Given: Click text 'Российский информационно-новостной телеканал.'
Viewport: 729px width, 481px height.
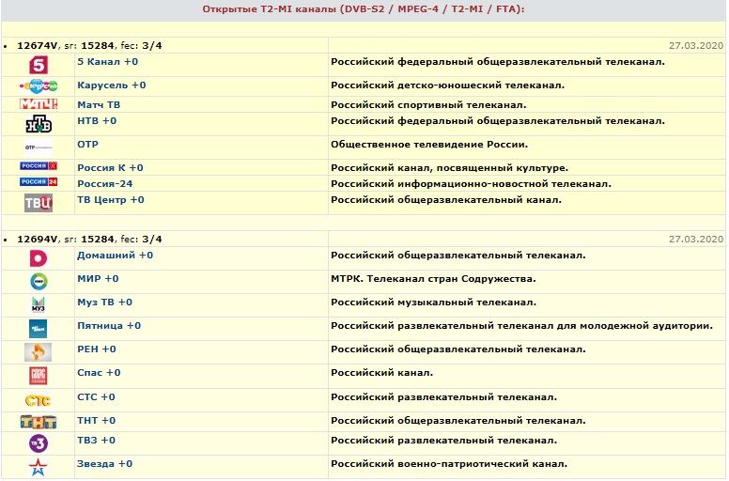Looking at the screenshot, I should point(471,184).
